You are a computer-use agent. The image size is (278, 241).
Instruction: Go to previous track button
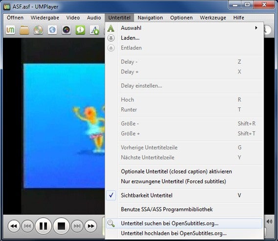click(27, 226)
